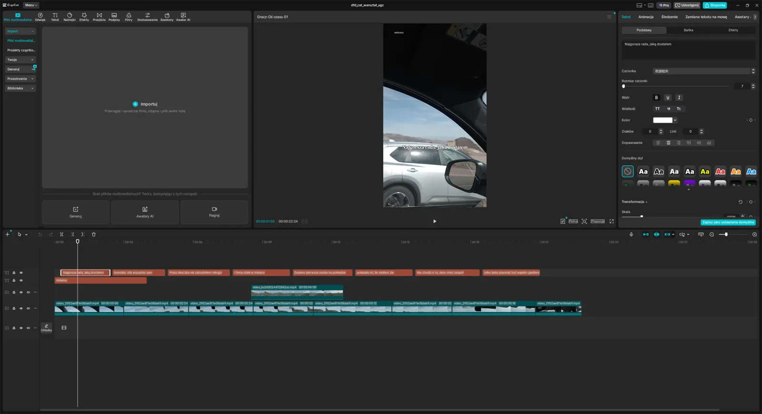The width and height of the screenshot is (762, 414).
Task: Open the Efekty effects panel in top toolbar
Action: [84, 17]
